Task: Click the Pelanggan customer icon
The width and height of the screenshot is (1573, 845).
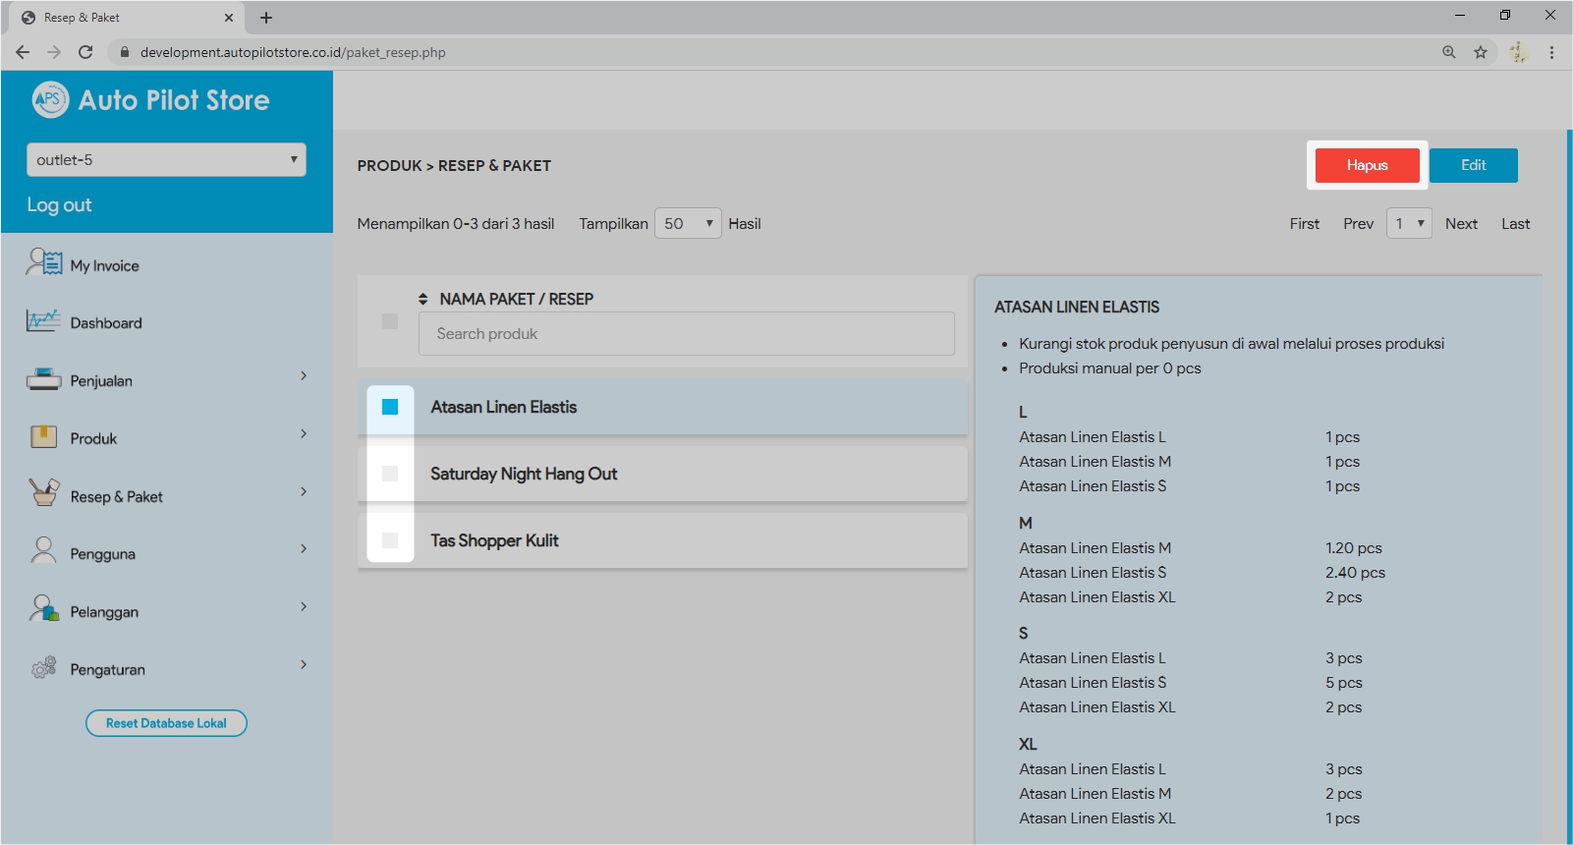Action: tap(43, 609)
